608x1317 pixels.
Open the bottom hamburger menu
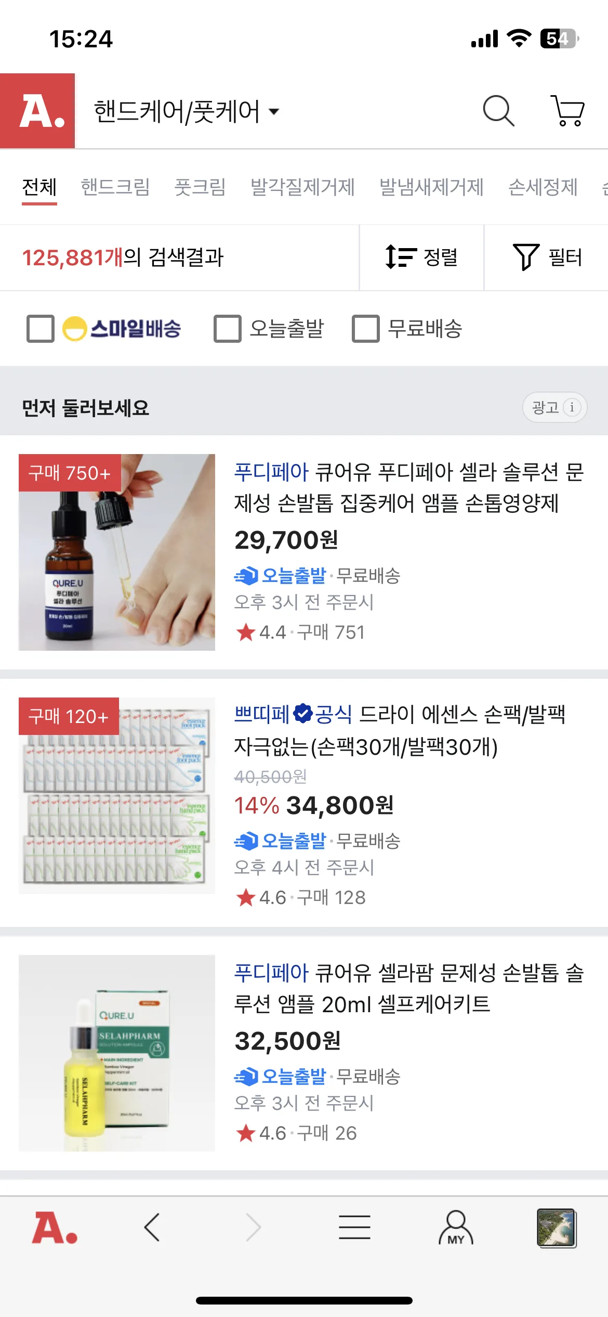354,1228
